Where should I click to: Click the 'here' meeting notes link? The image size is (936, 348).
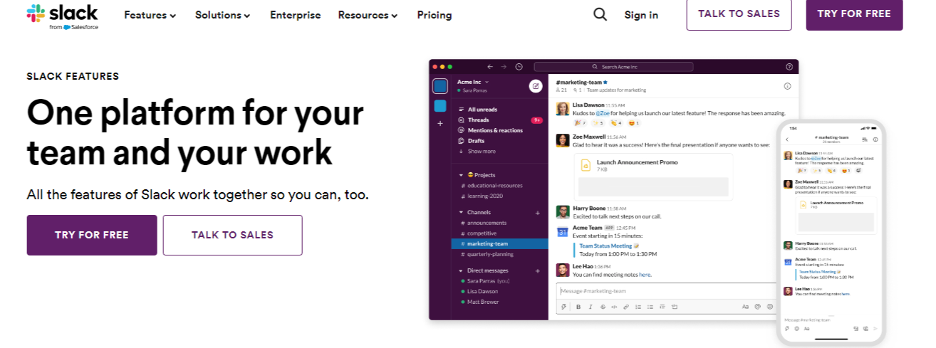point(644,275)
